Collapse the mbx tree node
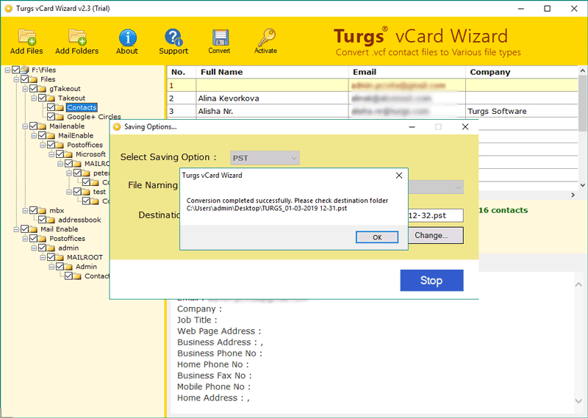 tap(25, 211)
